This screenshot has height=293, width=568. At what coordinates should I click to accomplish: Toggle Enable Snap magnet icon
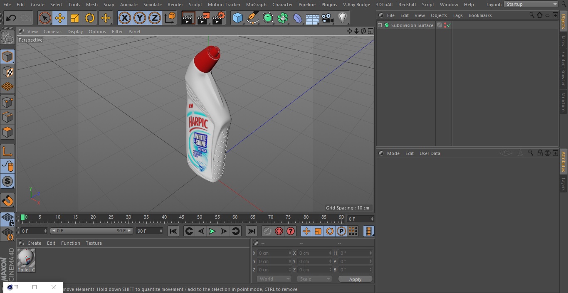(7, 201)
